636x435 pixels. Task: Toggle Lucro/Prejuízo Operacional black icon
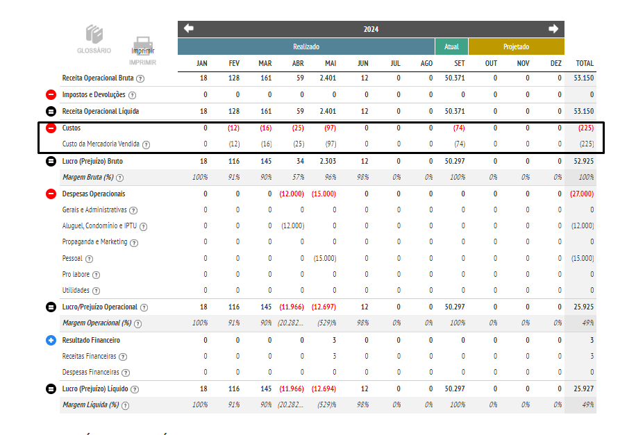51,307
